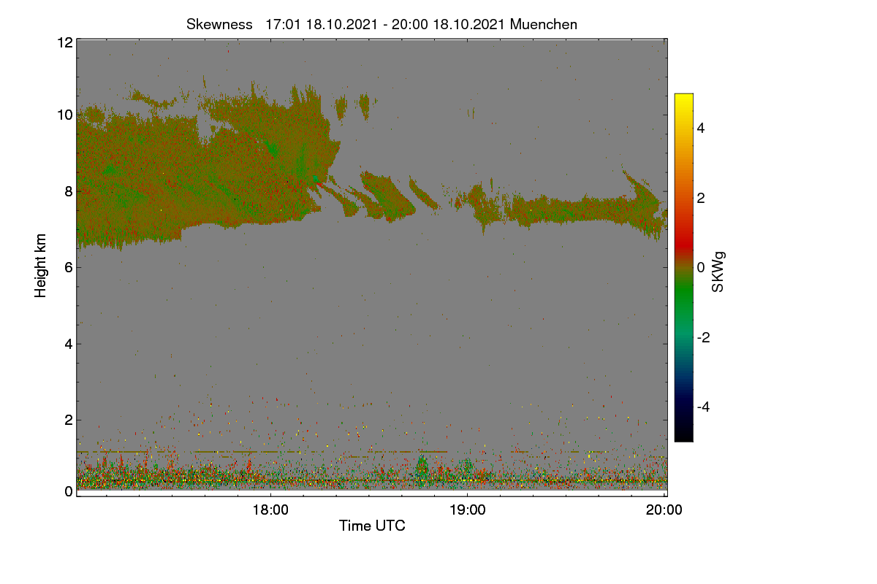This screenshot has height=584, width=877.
Task: Click the height axis tick label "0"
Action: (68, 491)
